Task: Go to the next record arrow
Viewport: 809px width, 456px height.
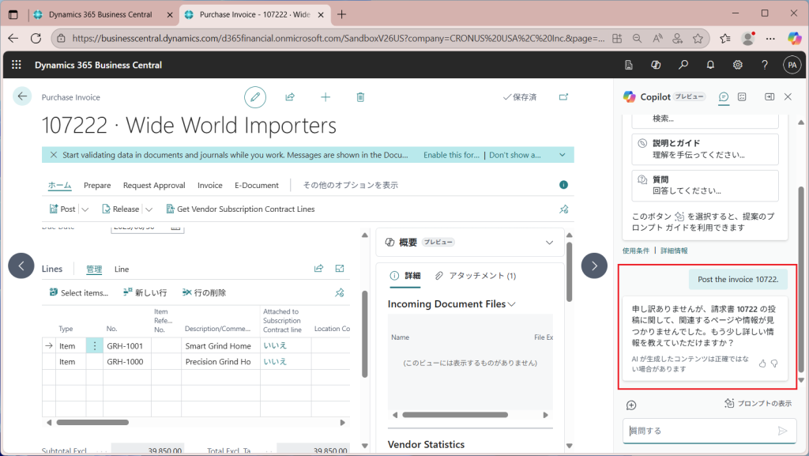Action: click(x=594, y=266)
